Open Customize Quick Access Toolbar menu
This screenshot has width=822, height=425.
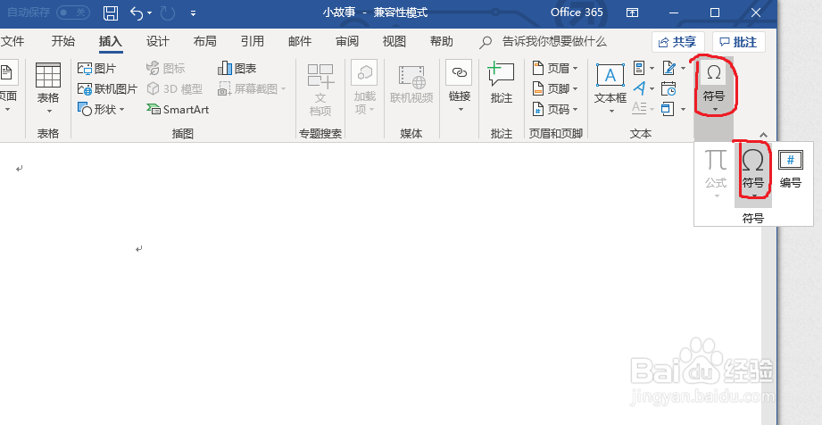pos(194,13)
